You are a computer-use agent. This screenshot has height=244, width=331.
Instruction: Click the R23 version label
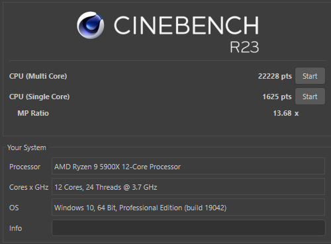coord(244,47)
